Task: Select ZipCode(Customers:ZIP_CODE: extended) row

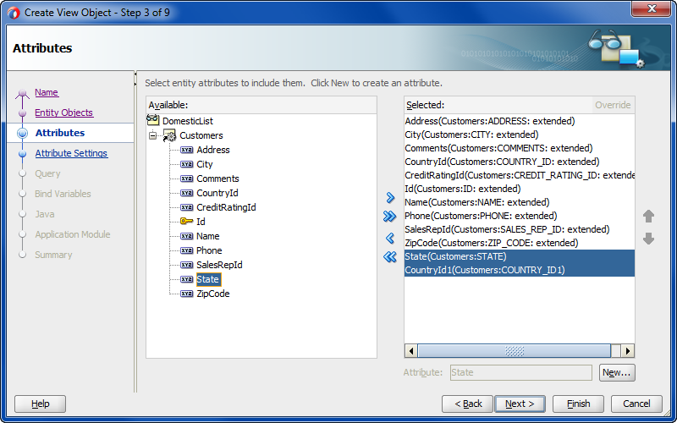Action: click(x=520, y=243)
